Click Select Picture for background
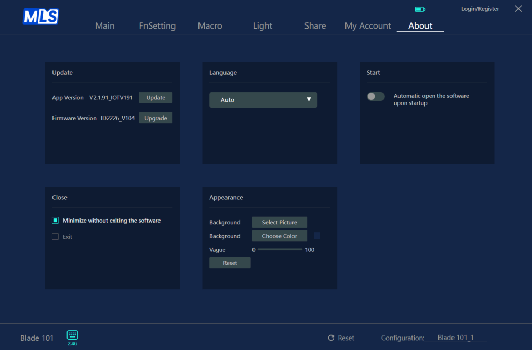Viewport: 532px width, 350px height. pyautogui.click(x=280, y=222)
